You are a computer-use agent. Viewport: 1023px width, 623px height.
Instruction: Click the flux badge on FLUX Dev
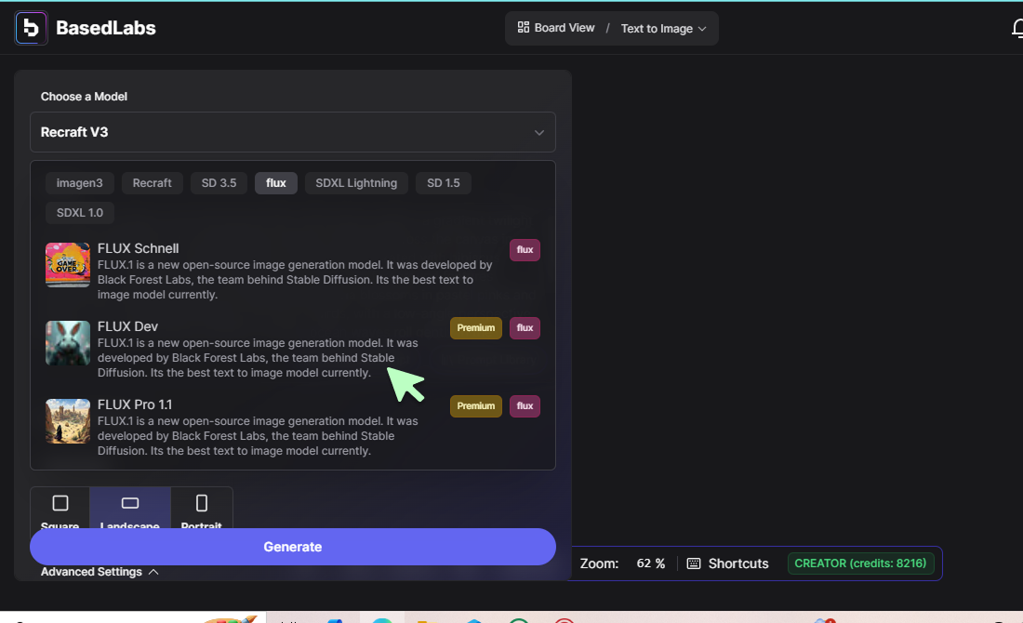(525, 328)
